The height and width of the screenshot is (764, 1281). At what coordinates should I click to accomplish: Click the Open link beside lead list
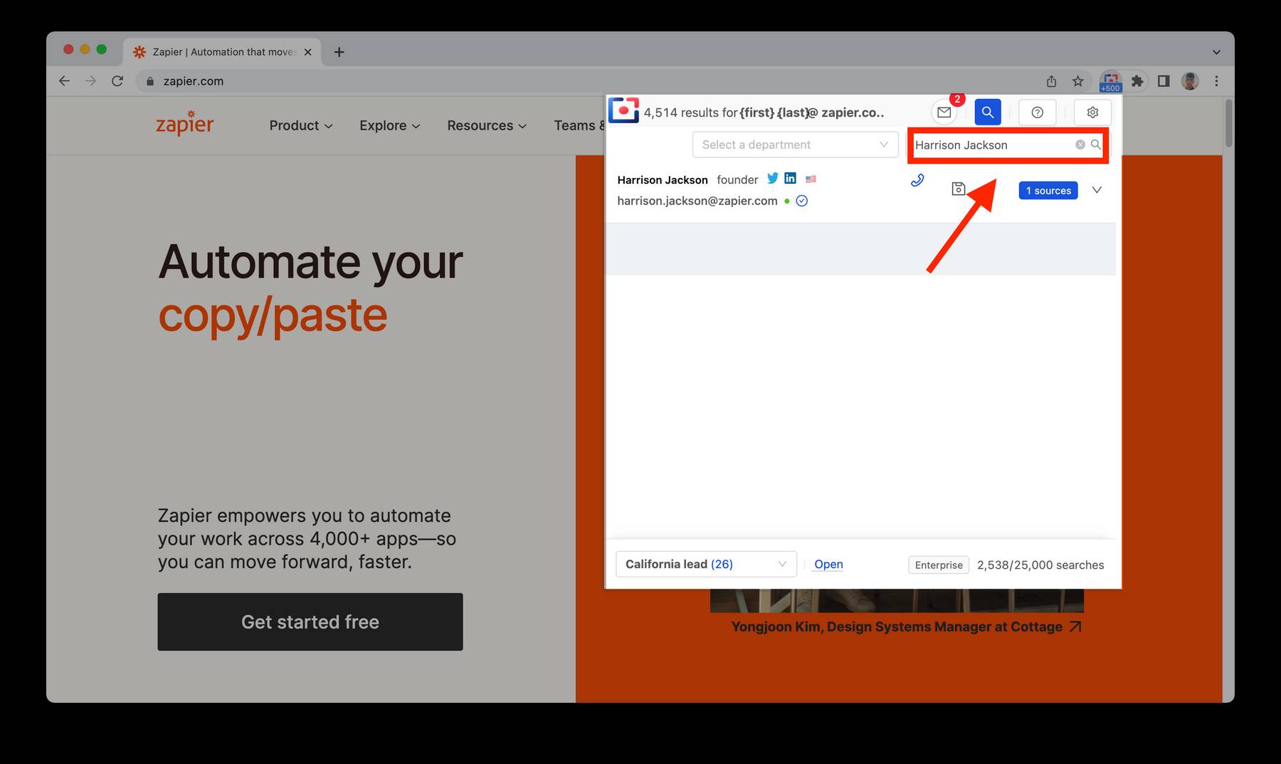[x=828, y=564]
